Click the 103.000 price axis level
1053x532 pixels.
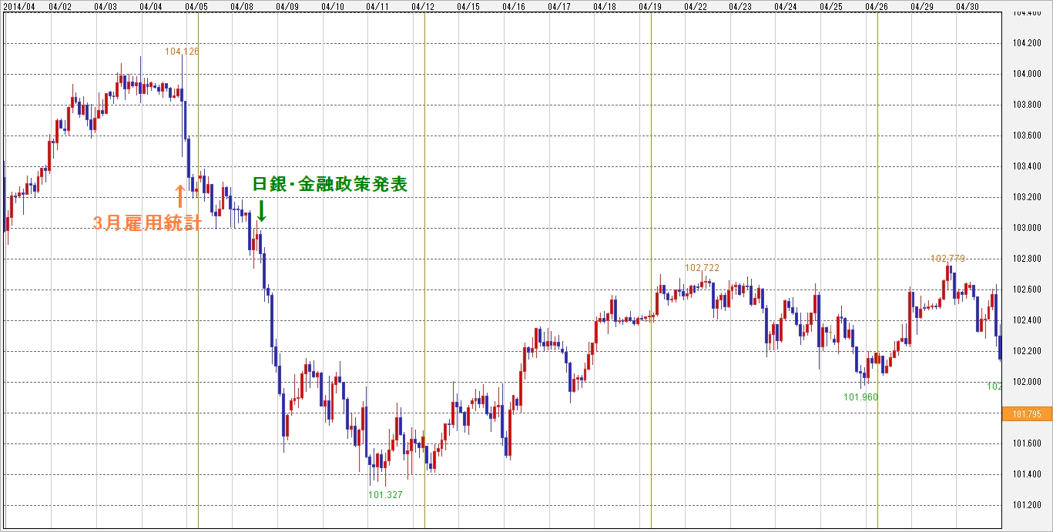1027,228
